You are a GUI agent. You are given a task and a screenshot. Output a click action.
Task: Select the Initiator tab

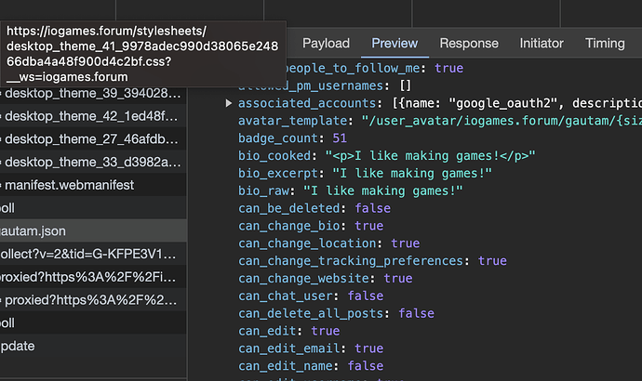542,44
